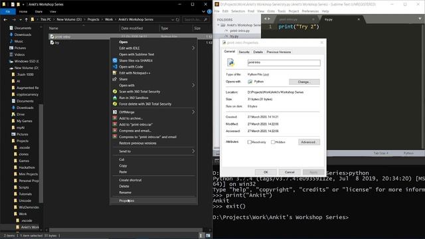425x239 pixels.
Task: Expand the DiffMerge submenu arrow
Action: tap(193, 112)
